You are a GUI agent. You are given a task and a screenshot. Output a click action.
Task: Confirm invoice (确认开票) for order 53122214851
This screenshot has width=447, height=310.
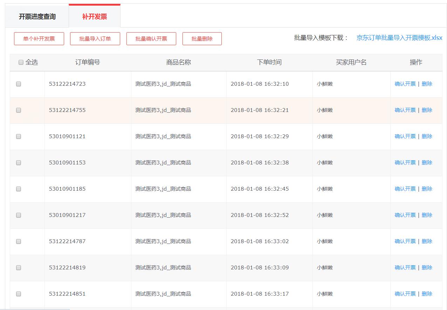(405, 294)
